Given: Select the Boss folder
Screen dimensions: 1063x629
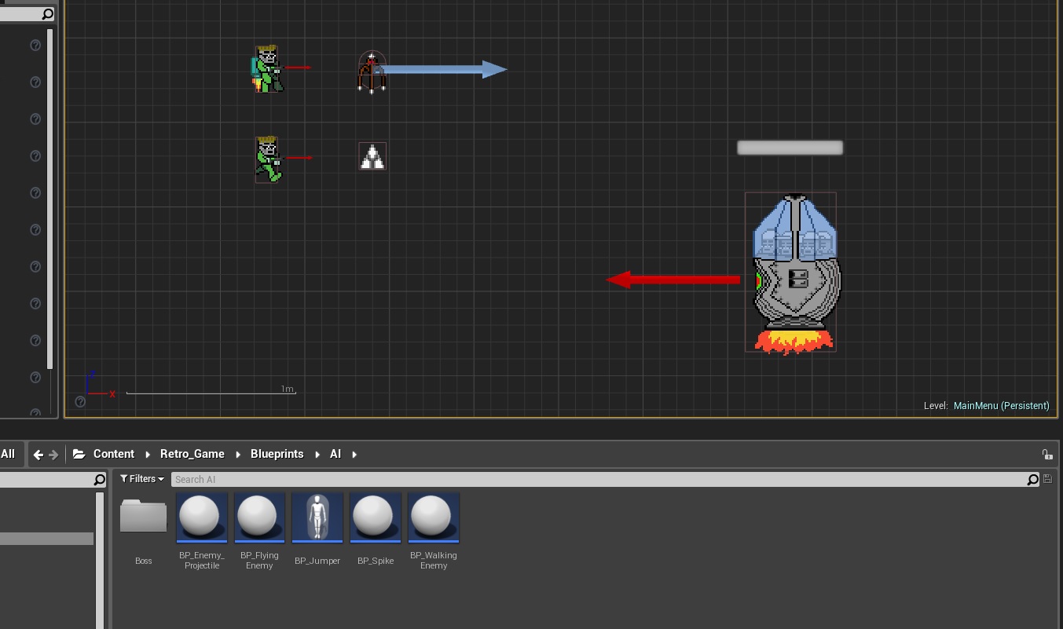Looking at the screenshot, I should click(143, 518).
